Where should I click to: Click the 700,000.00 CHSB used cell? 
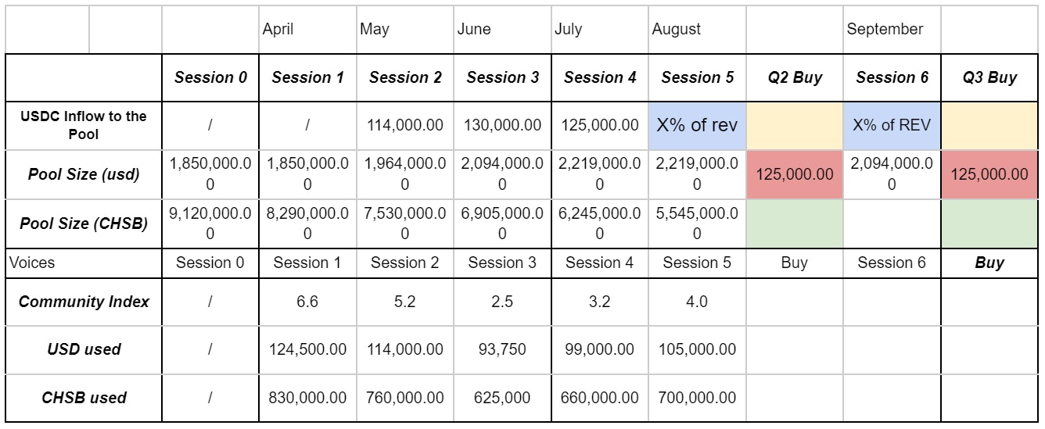click(x=697, y=398)
